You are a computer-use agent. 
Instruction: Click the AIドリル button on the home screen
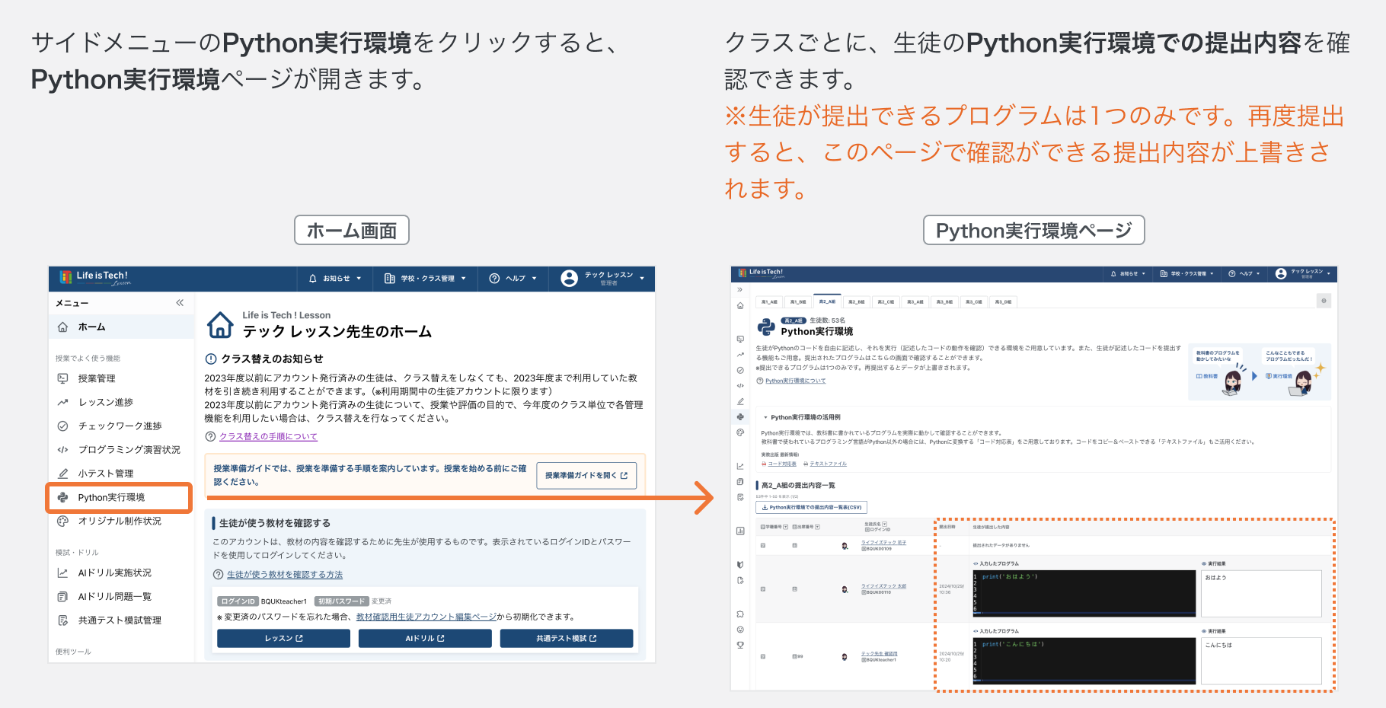click(425, 638)
